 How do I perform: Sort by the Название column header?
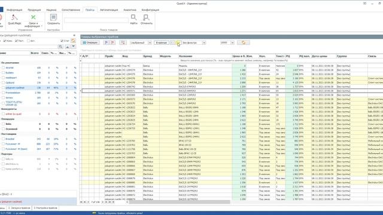[205, 56]
